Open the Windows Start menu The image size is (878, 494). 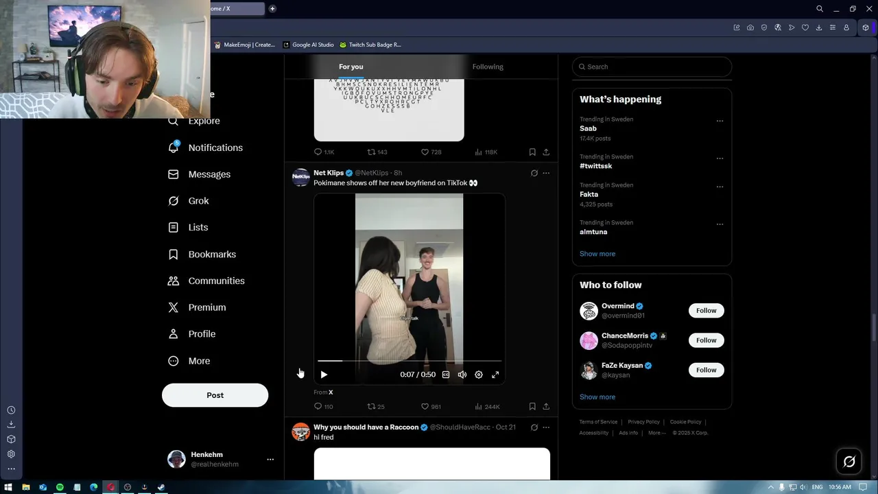[x=8, y=487]
